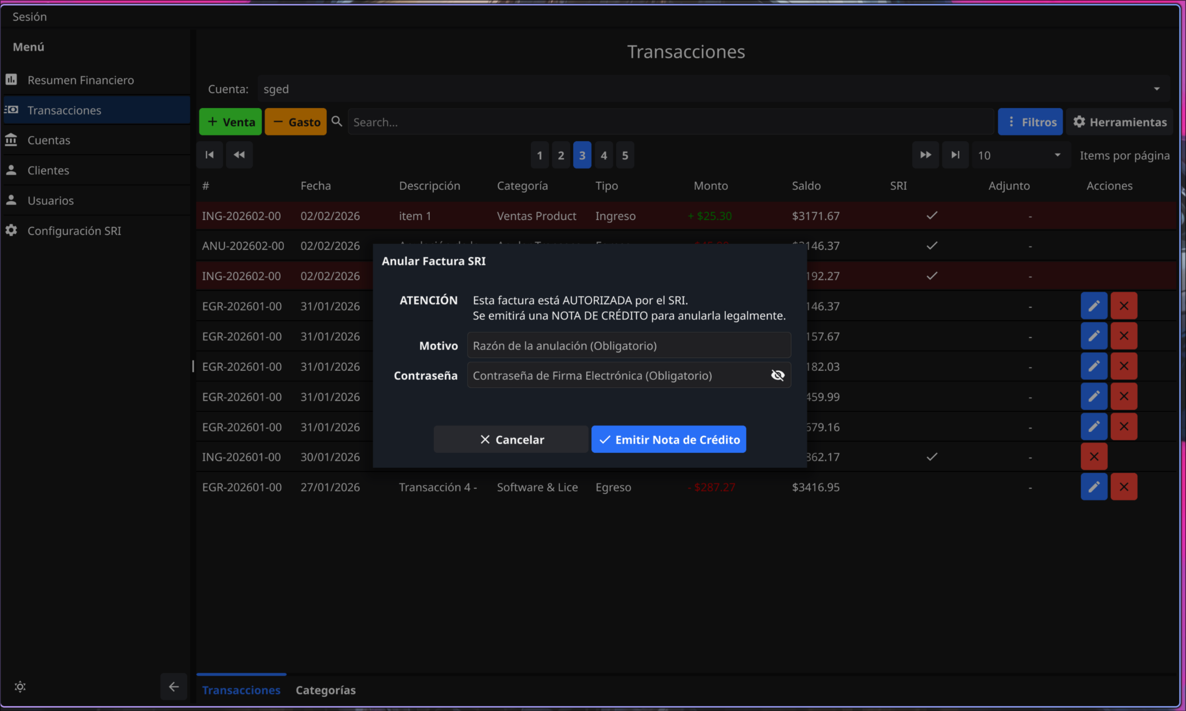Open the Herramientas tools menu
The height and width of the screenshot is (711, 1186).
[x=1119, y=122]
